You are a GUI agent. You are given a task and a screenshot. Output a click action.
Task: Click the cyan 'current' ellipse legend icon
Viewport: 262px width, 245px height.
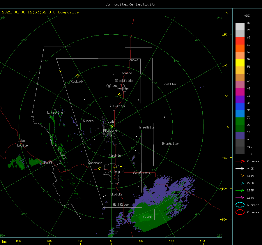pyautogui.click(x=240, y=205)
